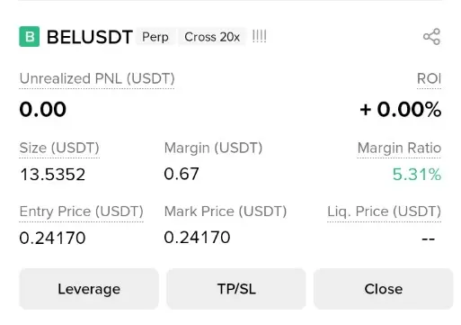Close the BELUSDT position
The height and width of the screenshot is (325, 461).
tap(384, 289)
